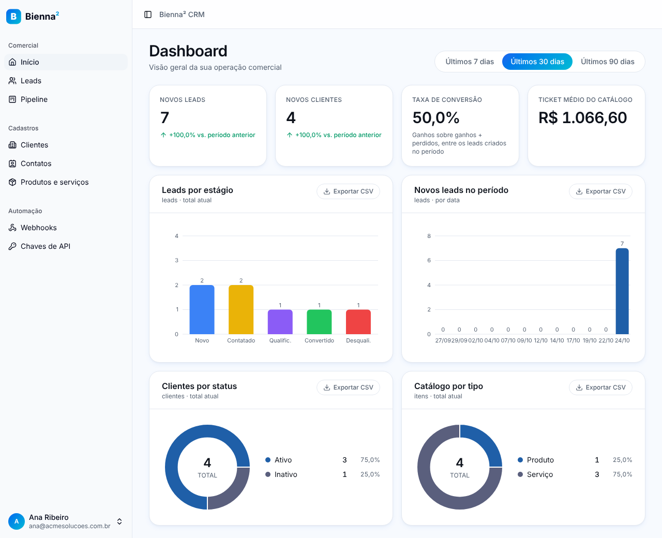Viewport: 662px width, 538px height.
Task: Click the Chaves de API key icon
Action: tap(12, 246)
